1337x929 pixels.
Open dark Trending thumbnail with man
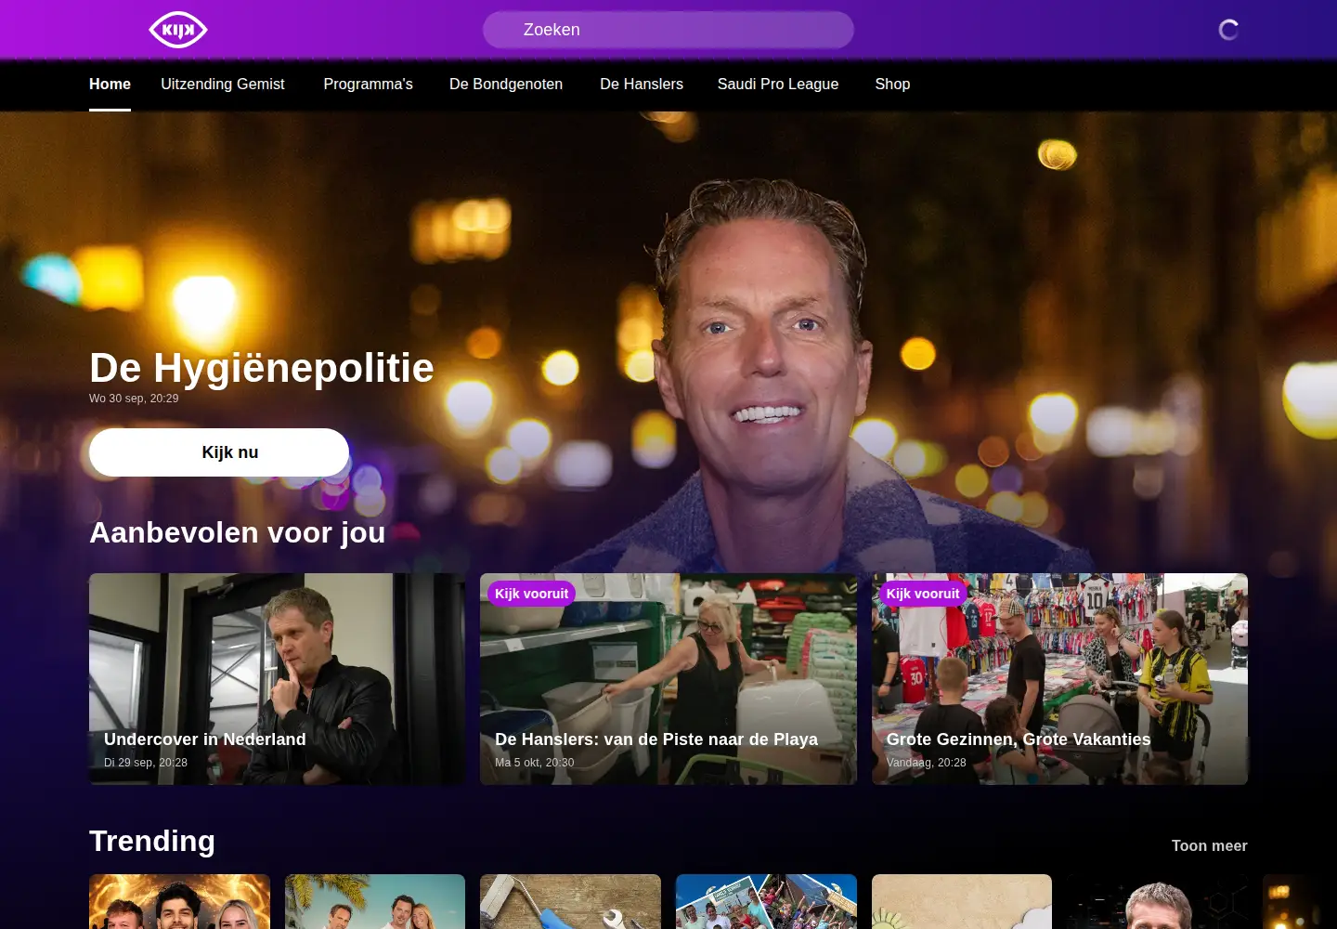(1157, 902)
